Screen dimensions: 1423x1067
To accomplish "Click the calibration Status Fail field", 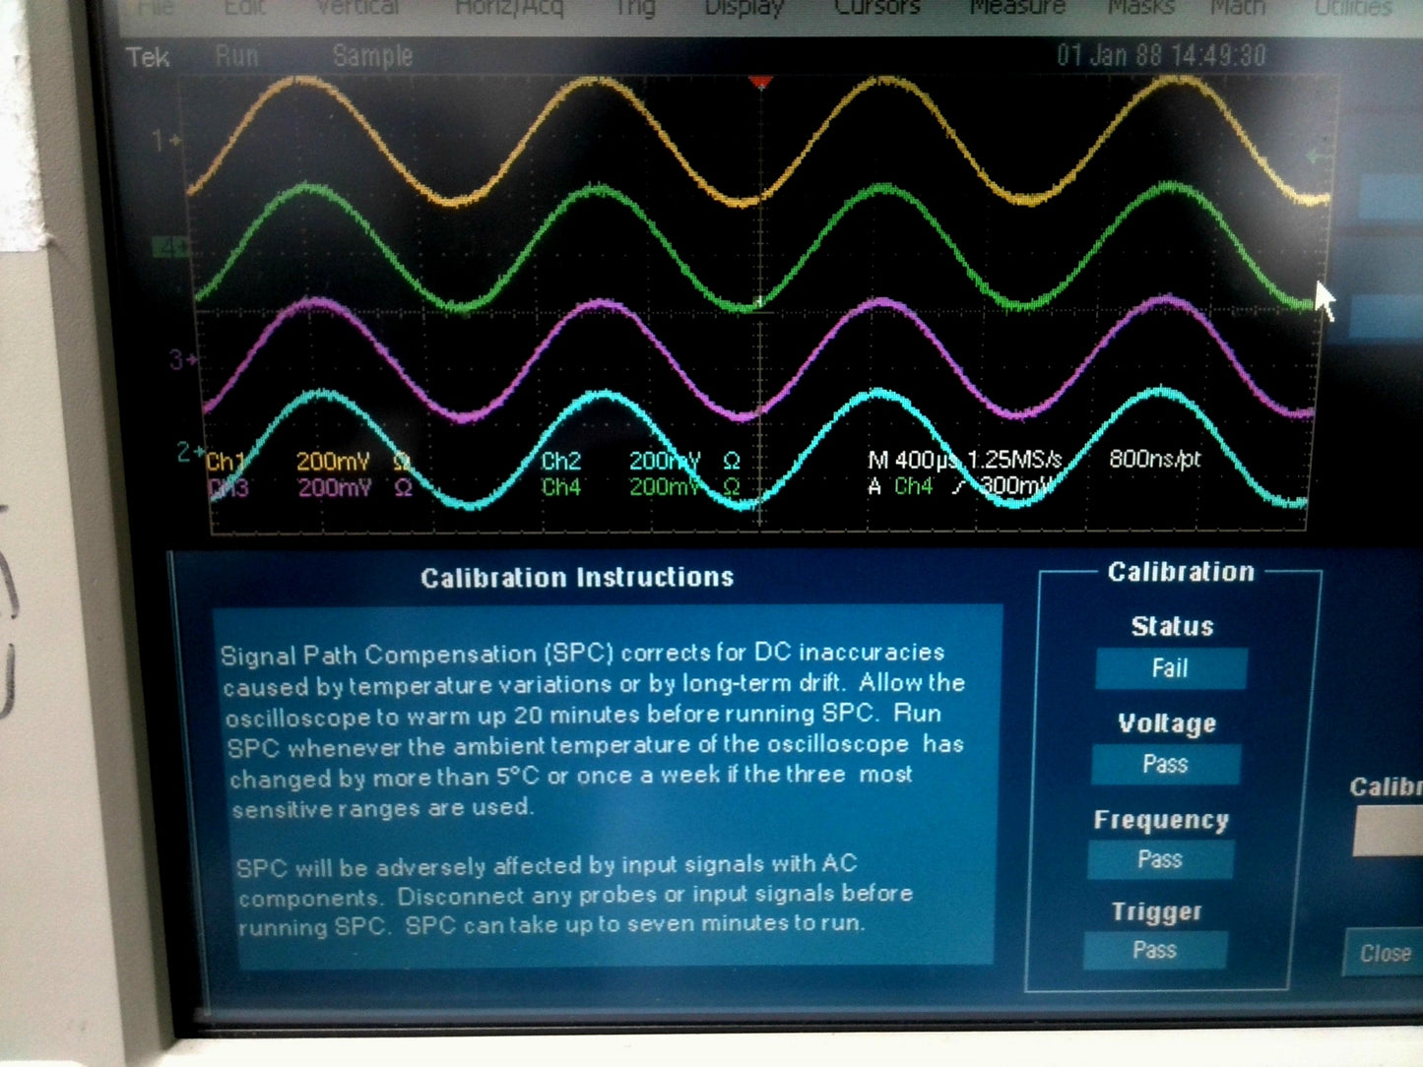I will tap(1170, 669).
